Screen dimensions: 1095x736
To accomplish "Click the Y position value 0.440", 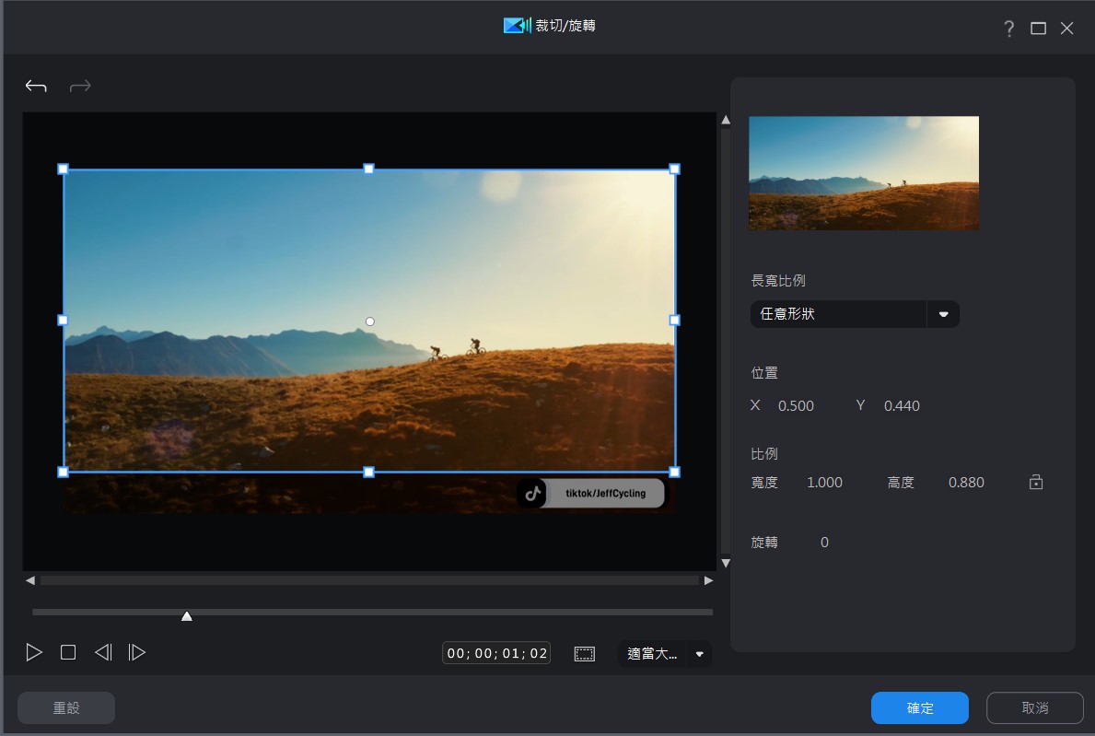I will (x=902, y=405).
